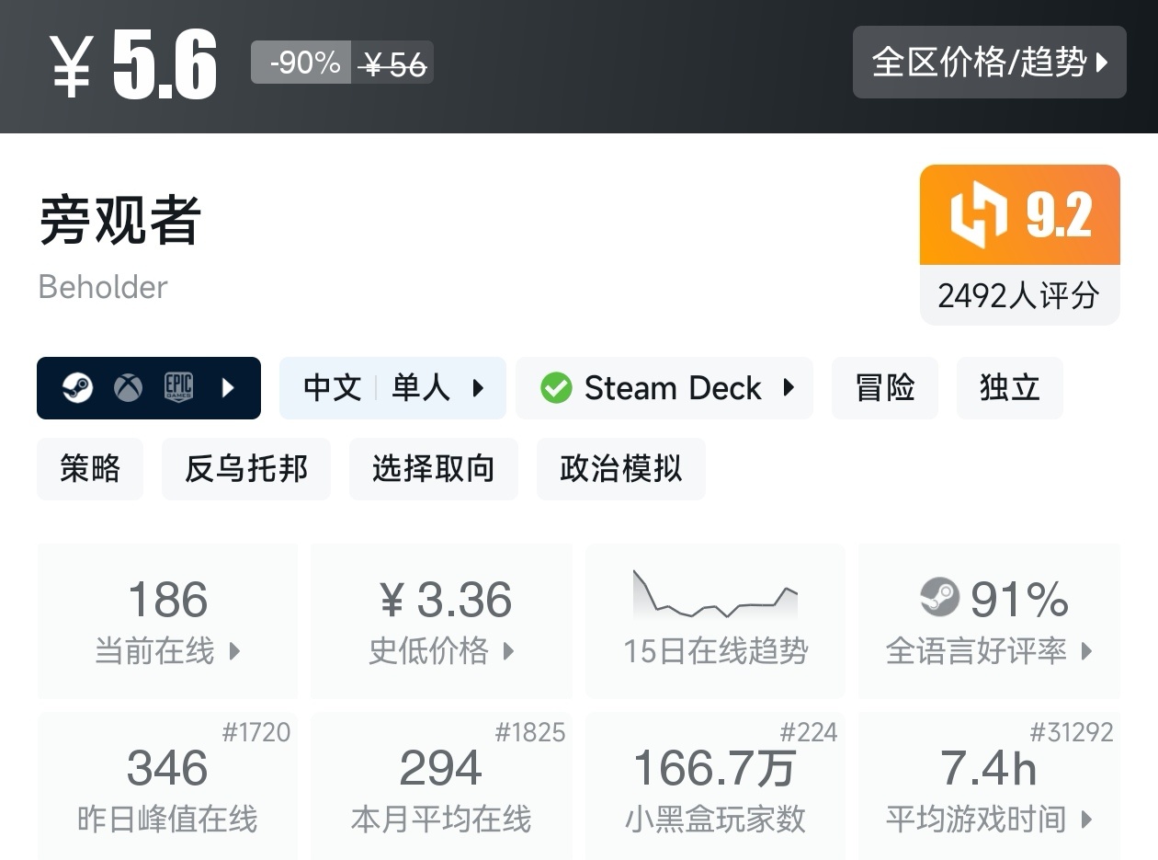Open the 当前在线 186 stat card
This screenshot has width=1158, height=860.
click(x=167, y=621)
